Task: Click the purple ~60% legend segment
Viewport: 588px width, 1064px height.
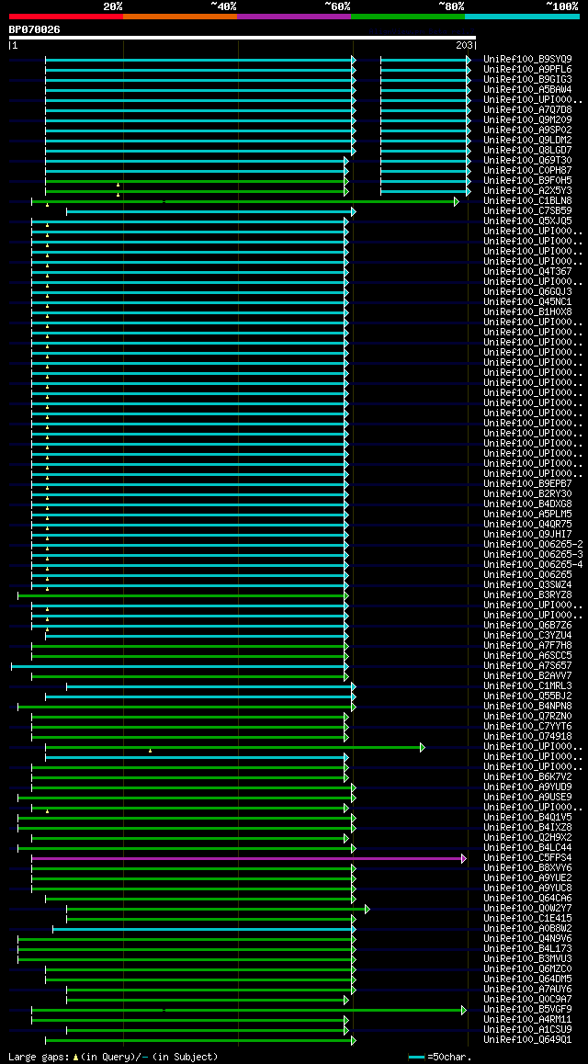Action: pyautogui.click(x=294, y=16)
